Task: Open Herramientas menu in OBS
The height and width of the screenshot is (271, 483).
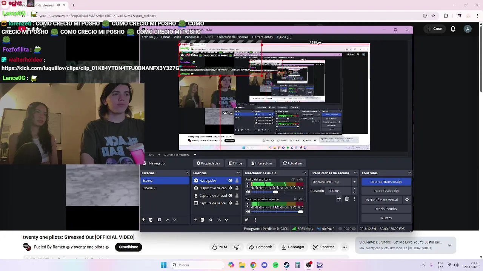Action: 262,37
